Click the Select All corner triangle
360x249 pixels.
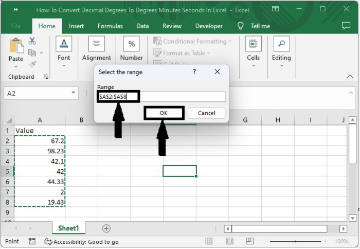tap(9, 120)
